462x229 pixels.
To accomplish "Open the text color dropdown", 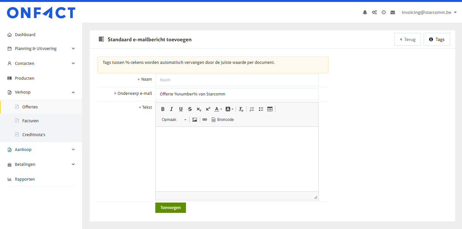I will click(x=218, y=109).
